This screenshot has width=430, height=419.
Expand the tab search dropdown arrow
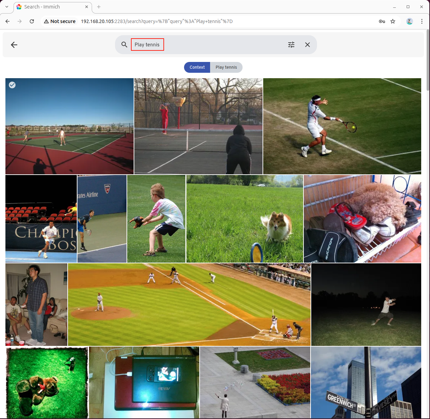(7, 7)
